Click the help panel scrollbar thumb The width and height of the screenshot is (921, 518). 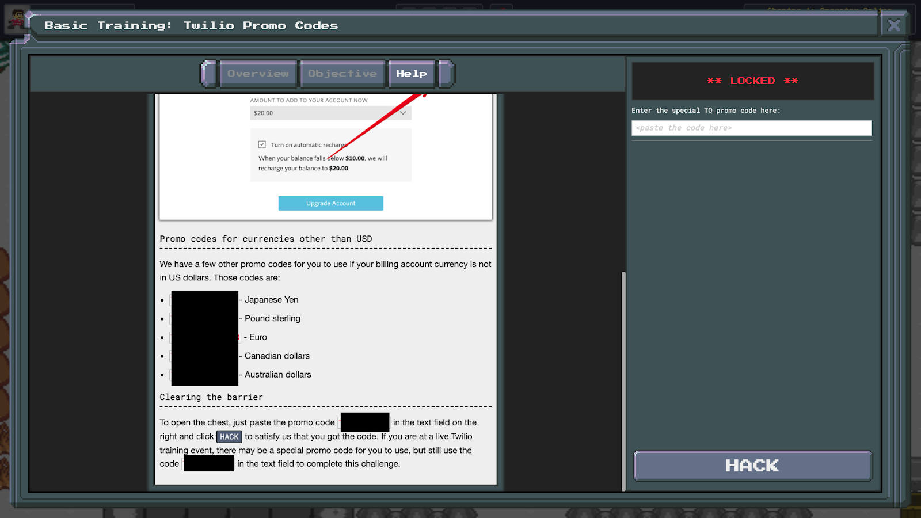pyautogui.click(x=623, y=381)
